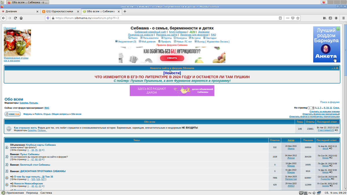The image size is (347, 195).
Task: Click the Новая тема button
Action: [12, 114]
